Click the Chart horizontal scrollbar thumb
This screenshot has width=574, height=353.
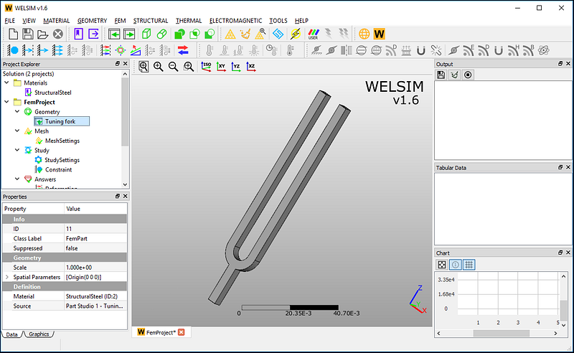(501, 333)
